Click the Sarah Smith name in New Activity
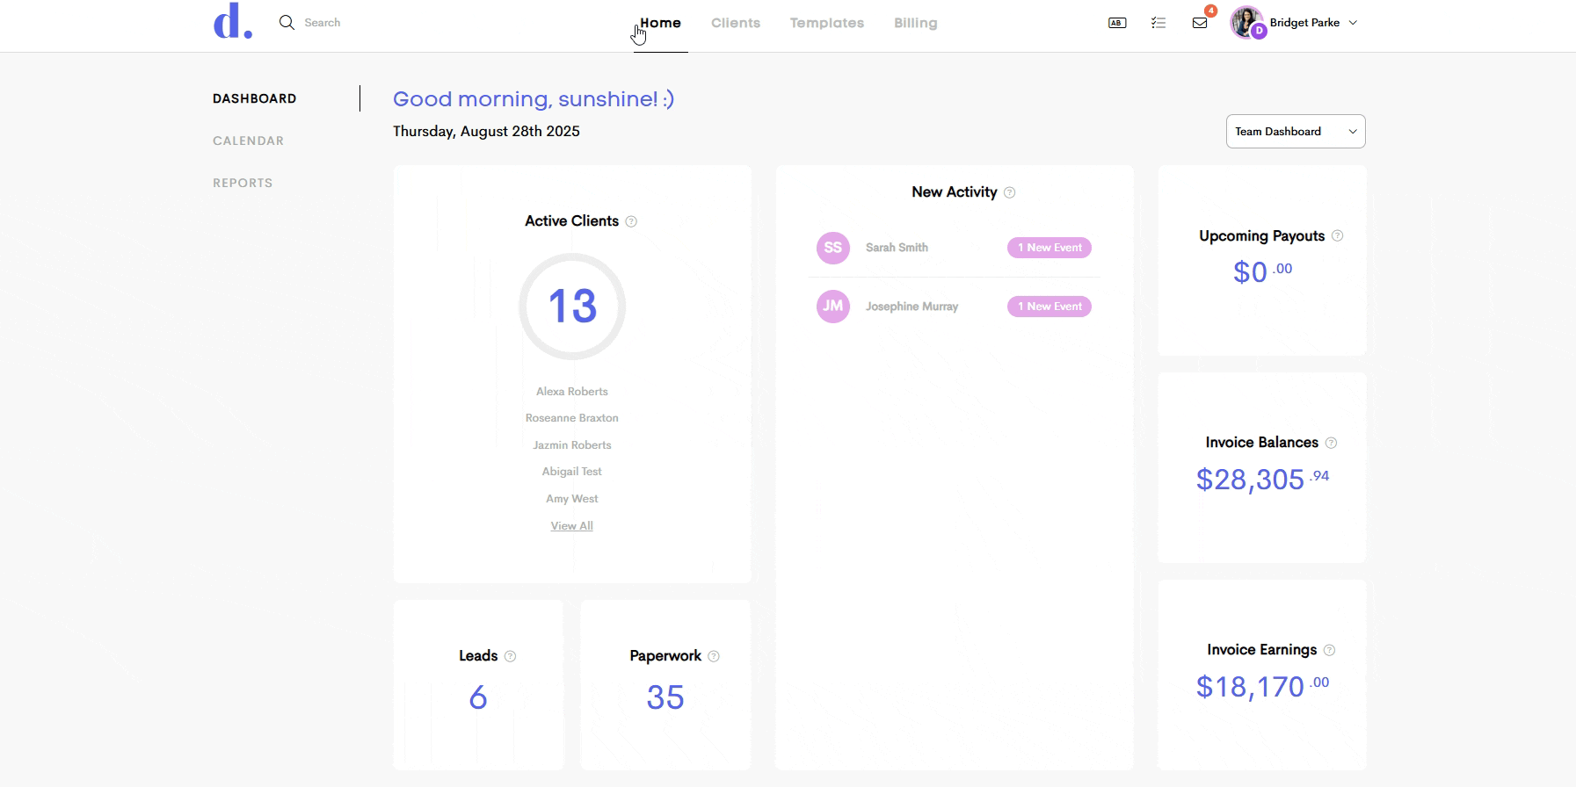This screenshot has width=1576, height=787. click(897, 248)
